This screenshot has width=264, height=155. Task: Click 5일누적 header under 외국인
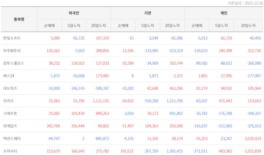[74, 26]
